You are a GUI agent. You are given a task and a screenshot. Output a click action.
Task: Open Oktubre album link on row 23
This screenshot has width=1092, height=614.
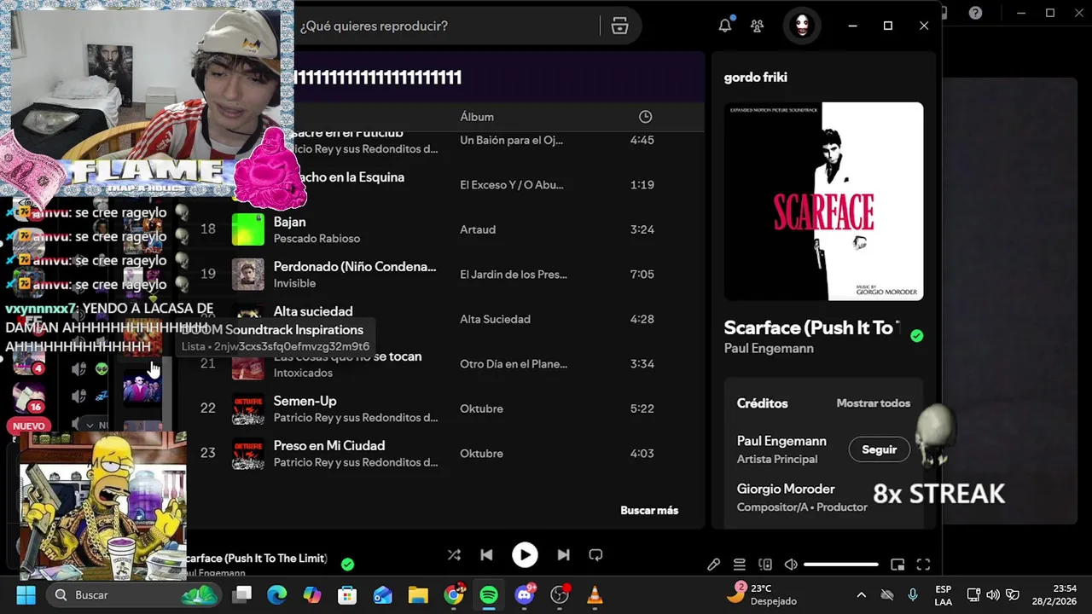(x=481, y=454)
